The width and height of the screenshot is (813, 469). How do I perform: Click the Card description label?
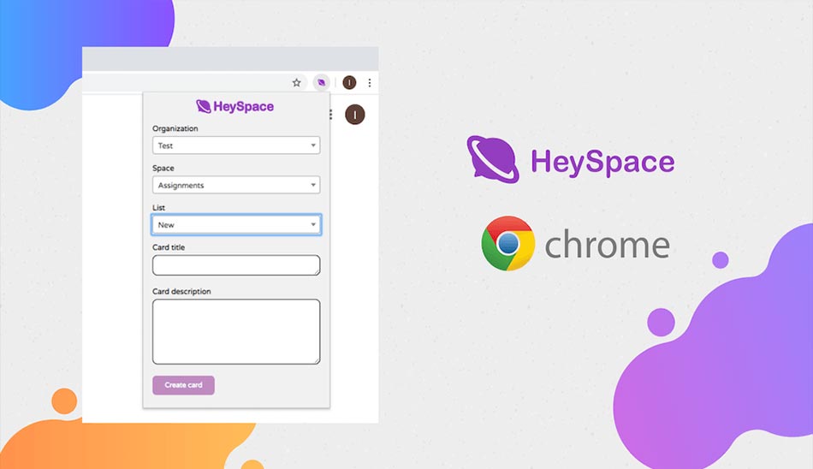click(181, 292)
